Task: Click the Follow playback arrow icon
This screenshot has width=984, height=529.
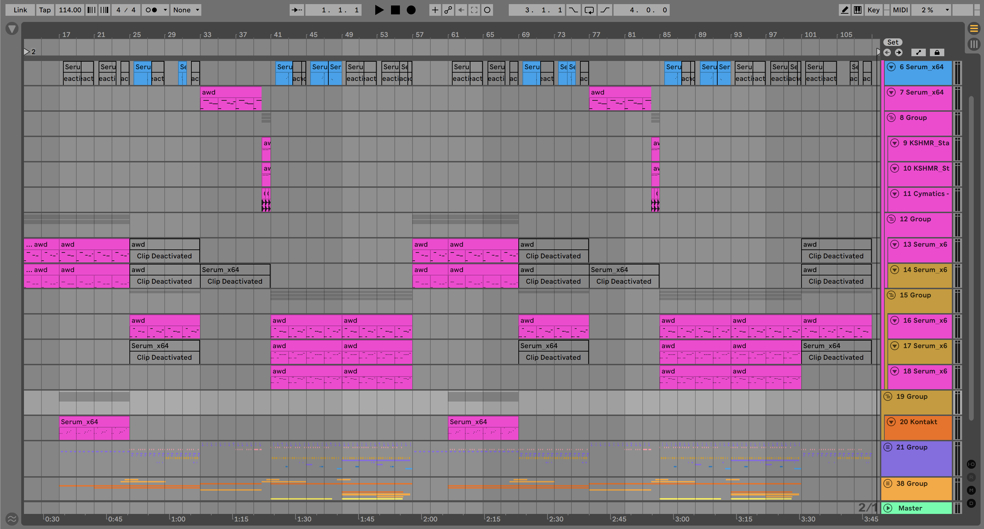Action: tap(297, 10)
